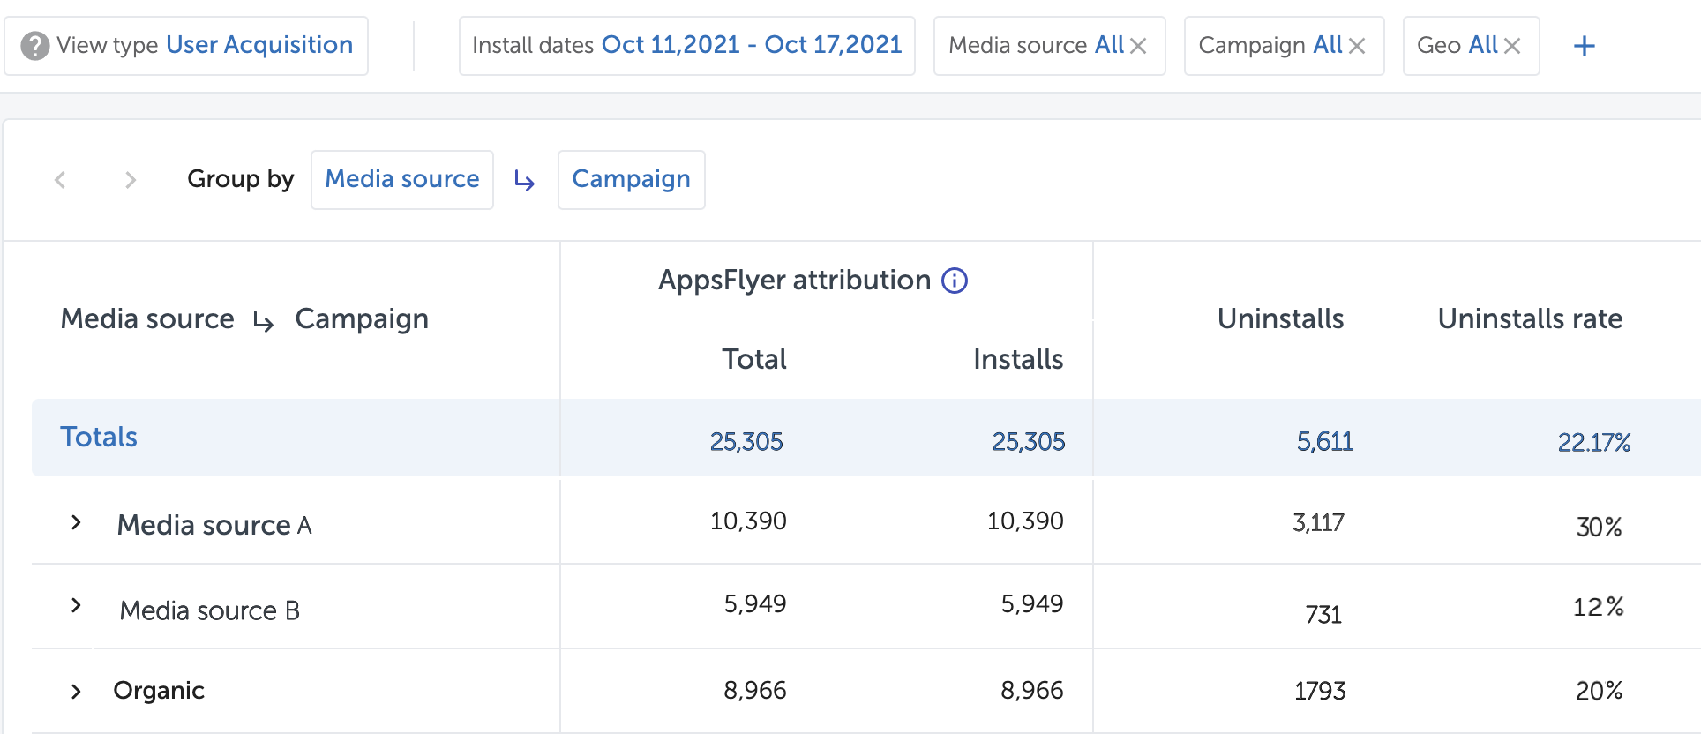Add a new filter with plus icon

click(x=1584, y=46)
